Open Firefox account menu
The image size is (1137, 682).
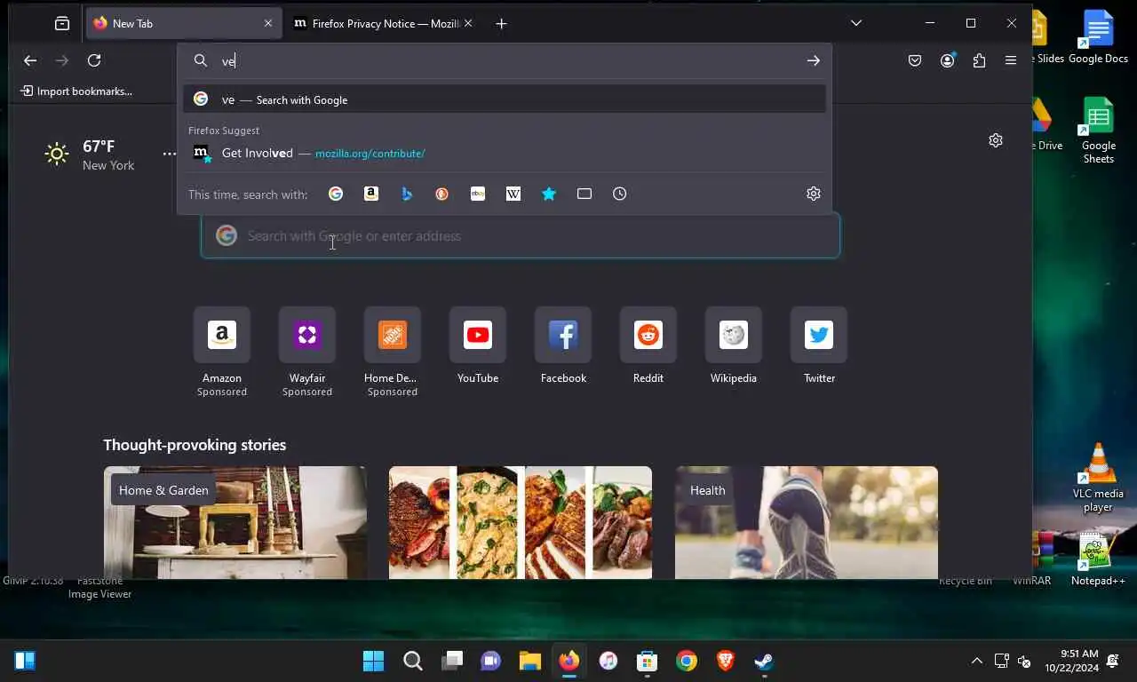tap(948, 60)
